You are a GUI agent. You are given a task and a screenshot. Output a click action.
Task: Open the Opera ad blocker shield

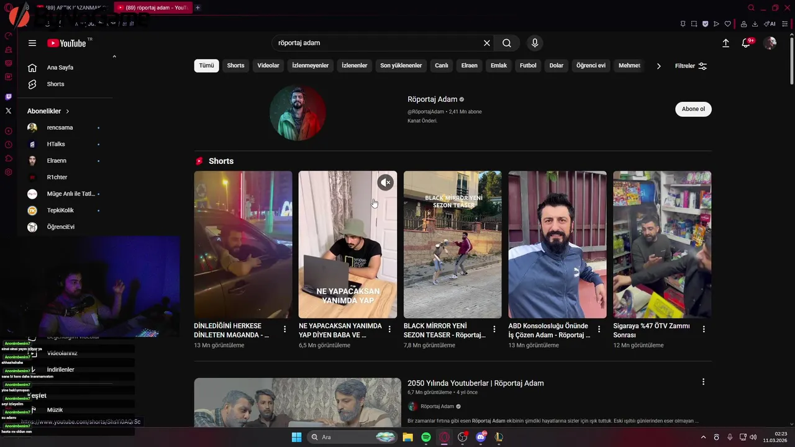tap(705, 24)
